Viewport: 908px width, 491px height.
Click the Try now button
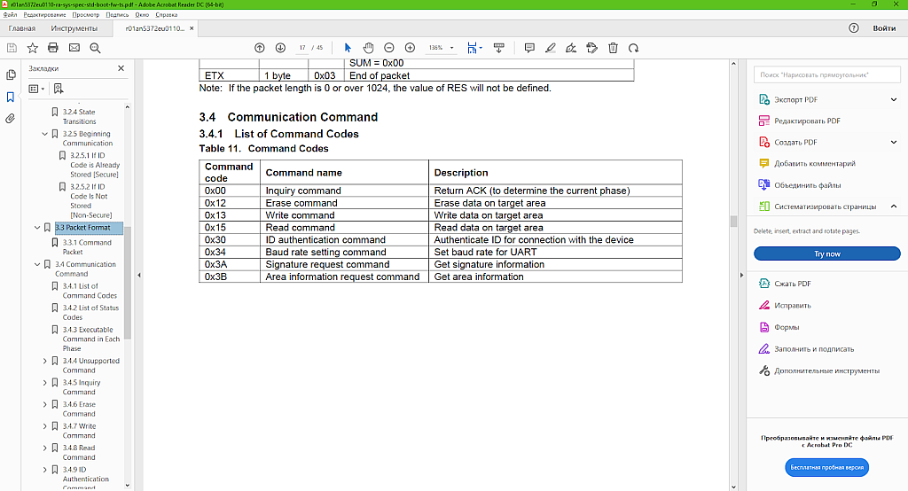[x=826, y=253]
